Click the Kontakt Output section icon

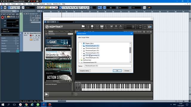(x=97, y=26)
